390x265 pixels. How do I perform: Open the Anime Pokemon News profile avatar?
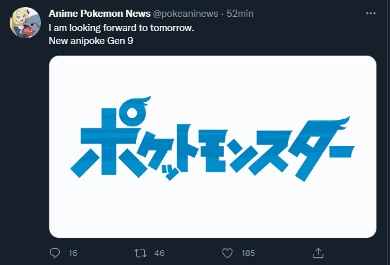point(25,23)
